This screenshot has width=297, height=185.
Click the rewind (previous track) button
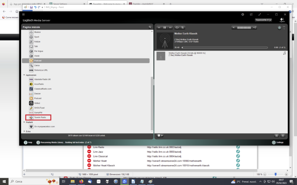(159, 27)
